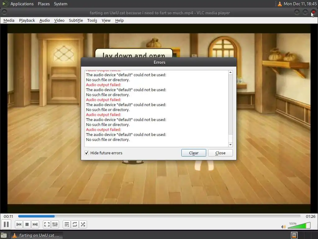Uncheck Hide future errors checkbox
Image resolution: width=318 pixels, height=239 pixels.
pos(87,153)
